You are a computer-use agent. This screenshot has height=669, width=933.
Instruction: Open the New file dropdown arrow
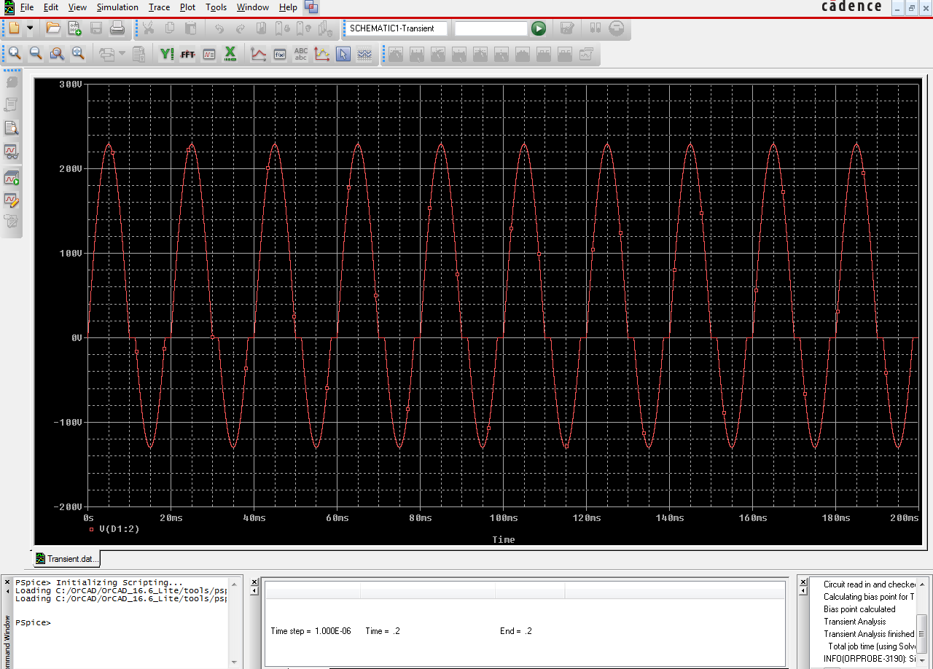tap(31, 28)
